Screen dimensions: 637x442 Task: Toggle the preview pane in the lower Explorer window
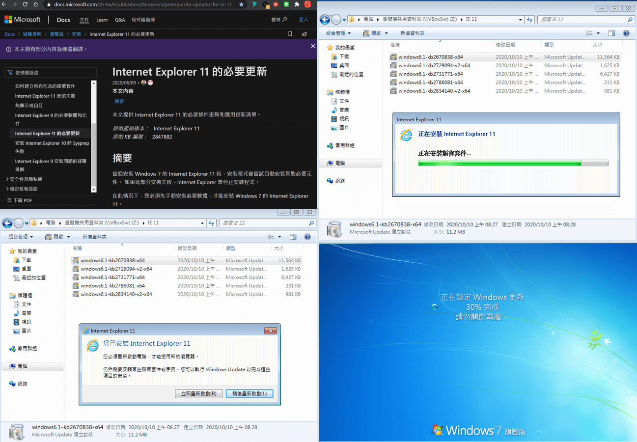(293, 237)
